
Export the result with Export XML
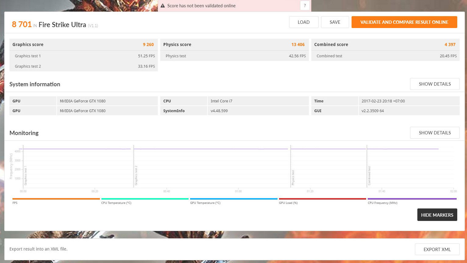(x=437, y=249)
